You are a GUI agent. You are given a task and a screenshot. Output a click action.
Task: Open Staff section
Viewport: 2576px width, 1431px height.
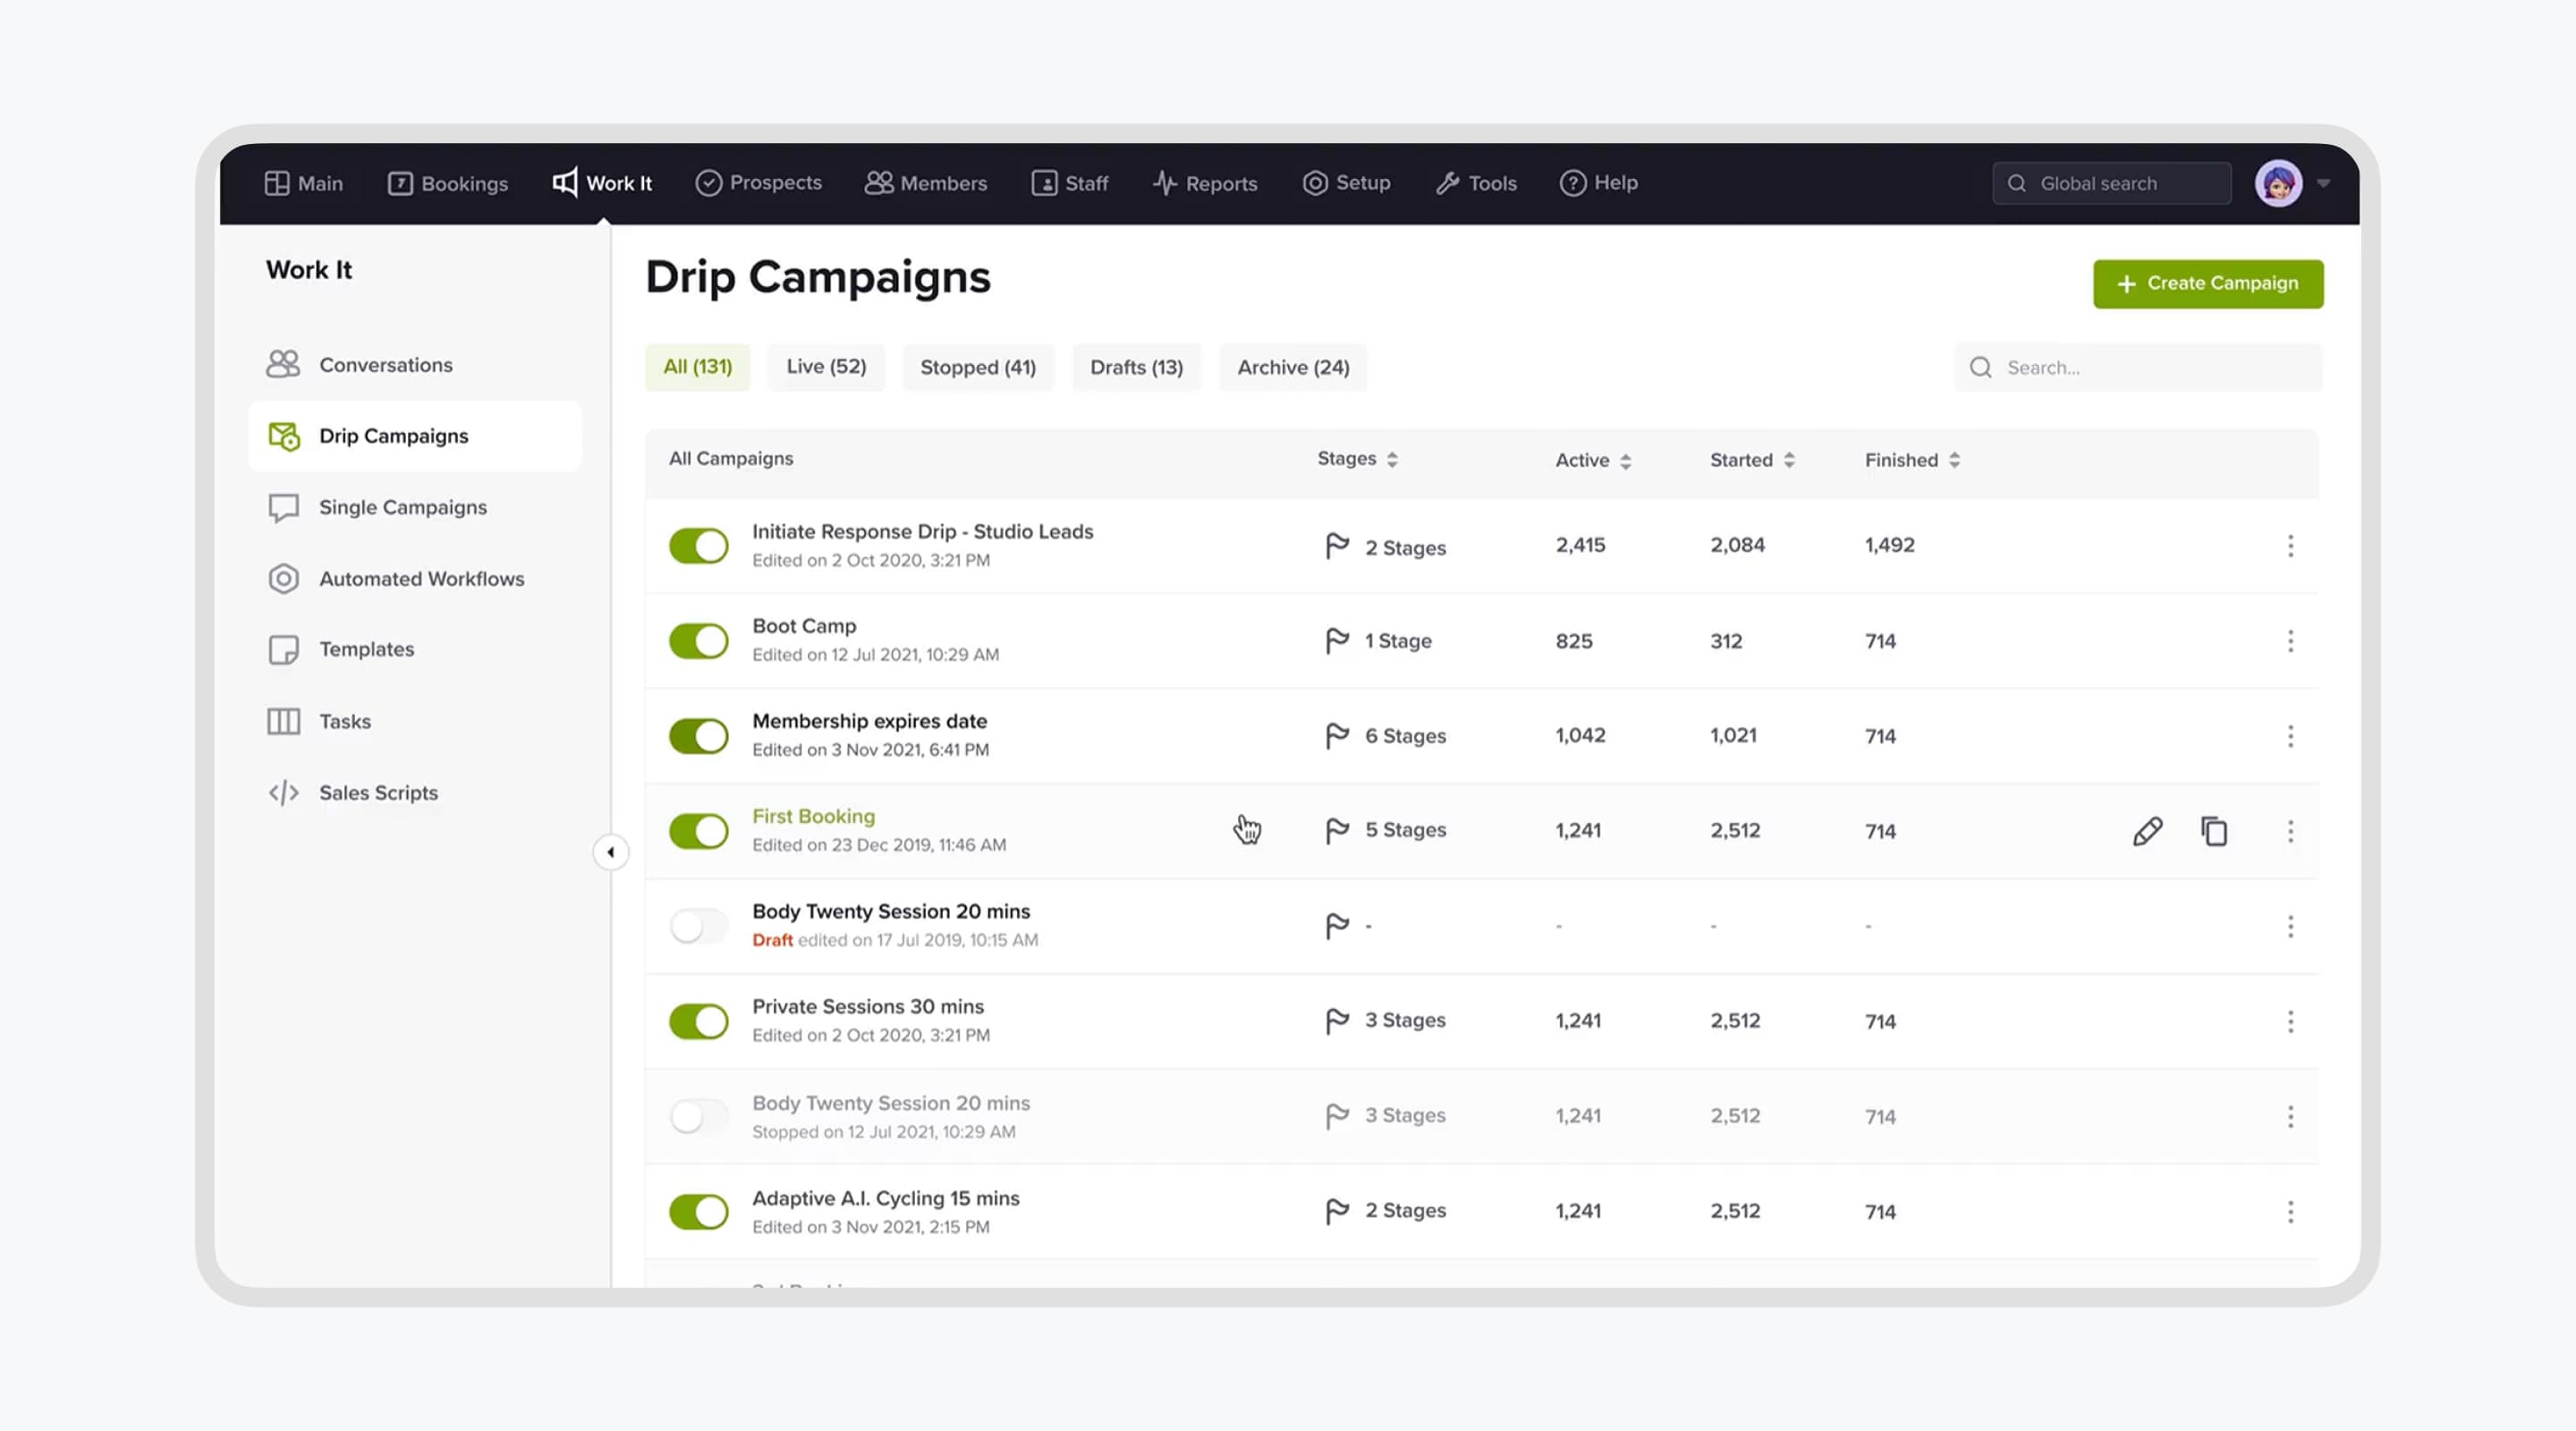point(1070,183)
